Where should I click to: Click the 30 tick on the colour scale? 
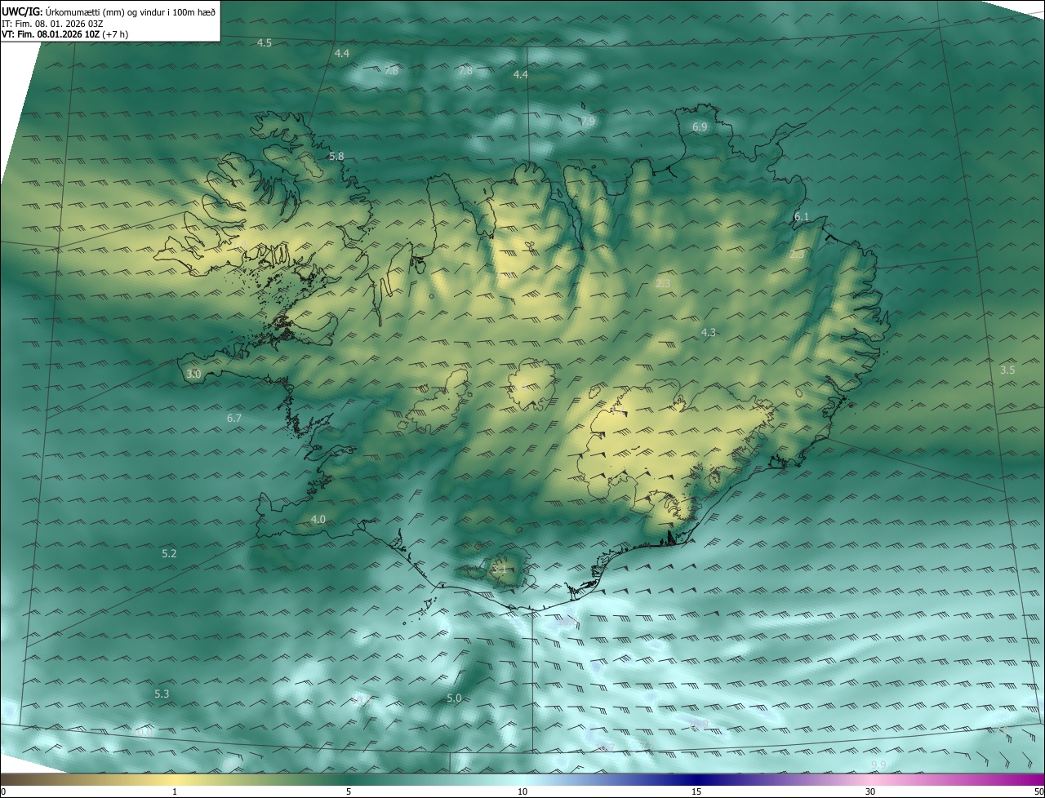[x=870, y=791]
